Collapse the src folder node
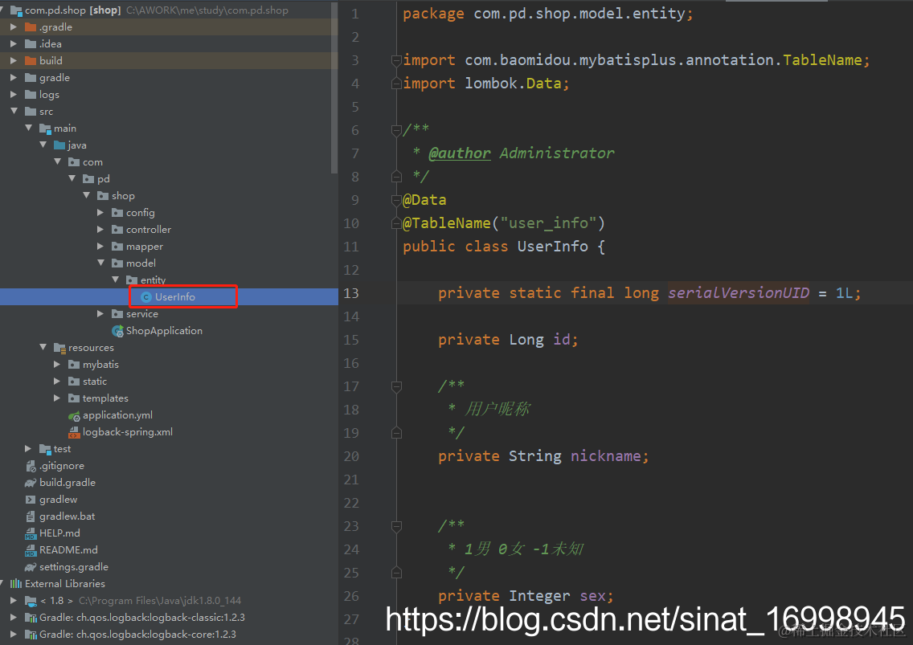 [x=14, y=111]
